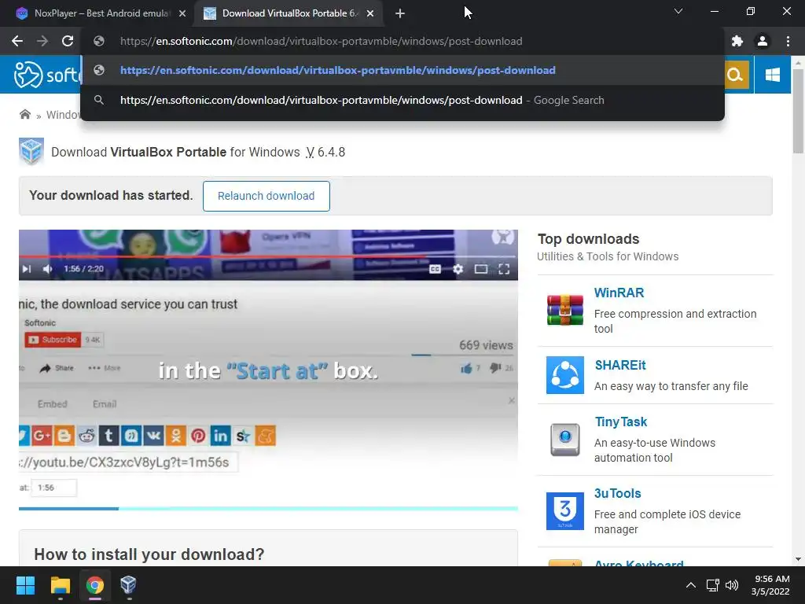The width and height of the screenshot is (805, 604).
Task: Choose the Google Search suggestion row
Action: (x=402, y=100)
